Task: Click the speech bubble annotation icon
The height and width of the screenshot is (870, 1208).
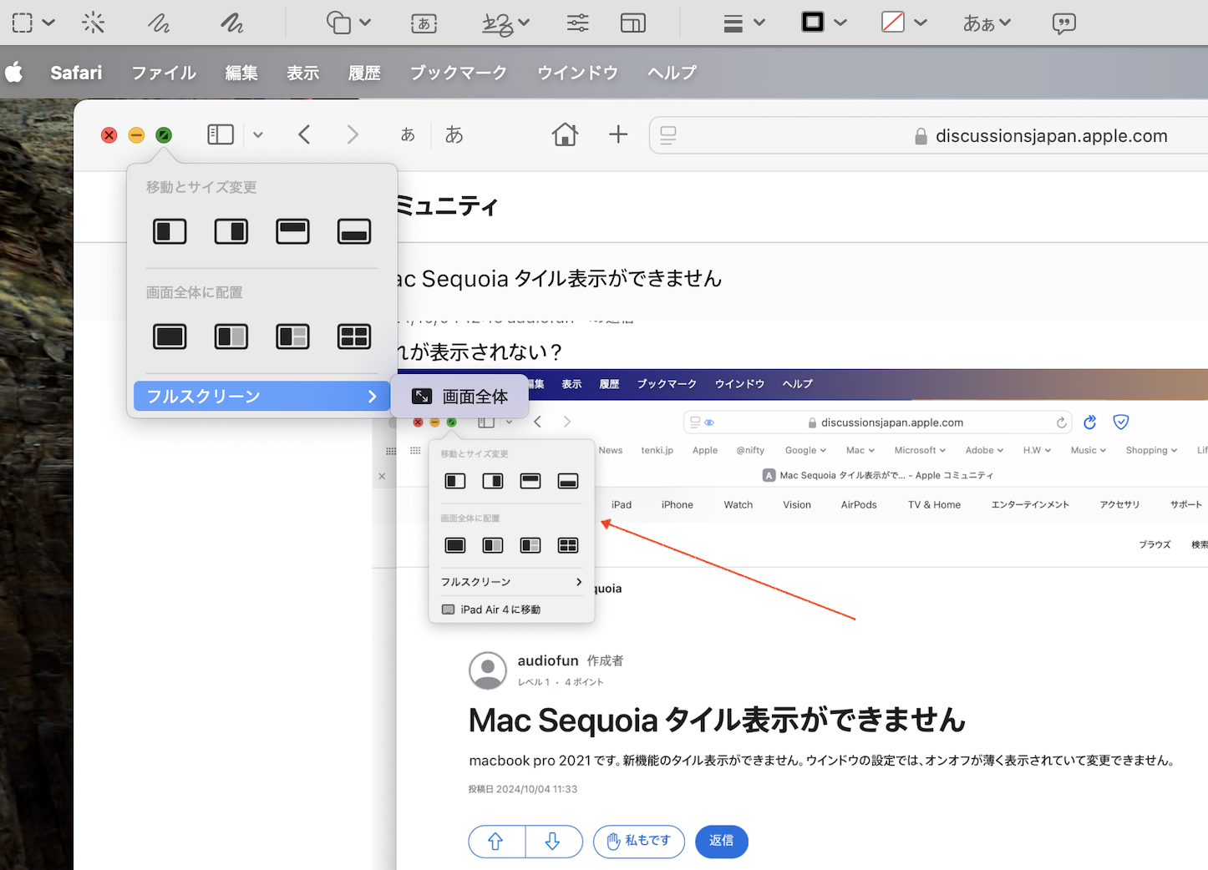Action: tap(1063, 23)
